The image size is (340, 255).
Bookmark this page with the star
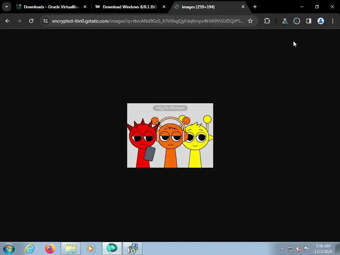click(250, 21)
